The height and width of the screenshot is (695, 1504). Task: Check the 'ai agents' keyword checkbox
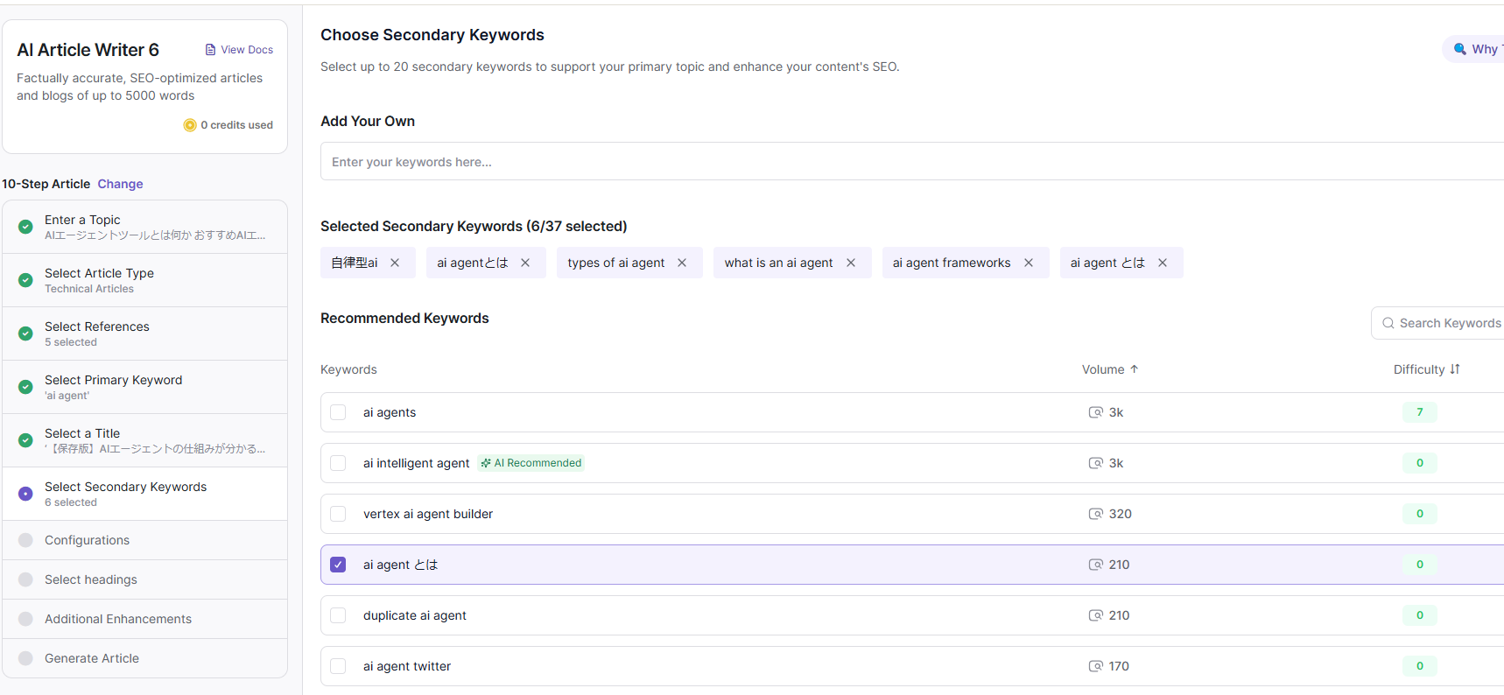pos(338,412)
